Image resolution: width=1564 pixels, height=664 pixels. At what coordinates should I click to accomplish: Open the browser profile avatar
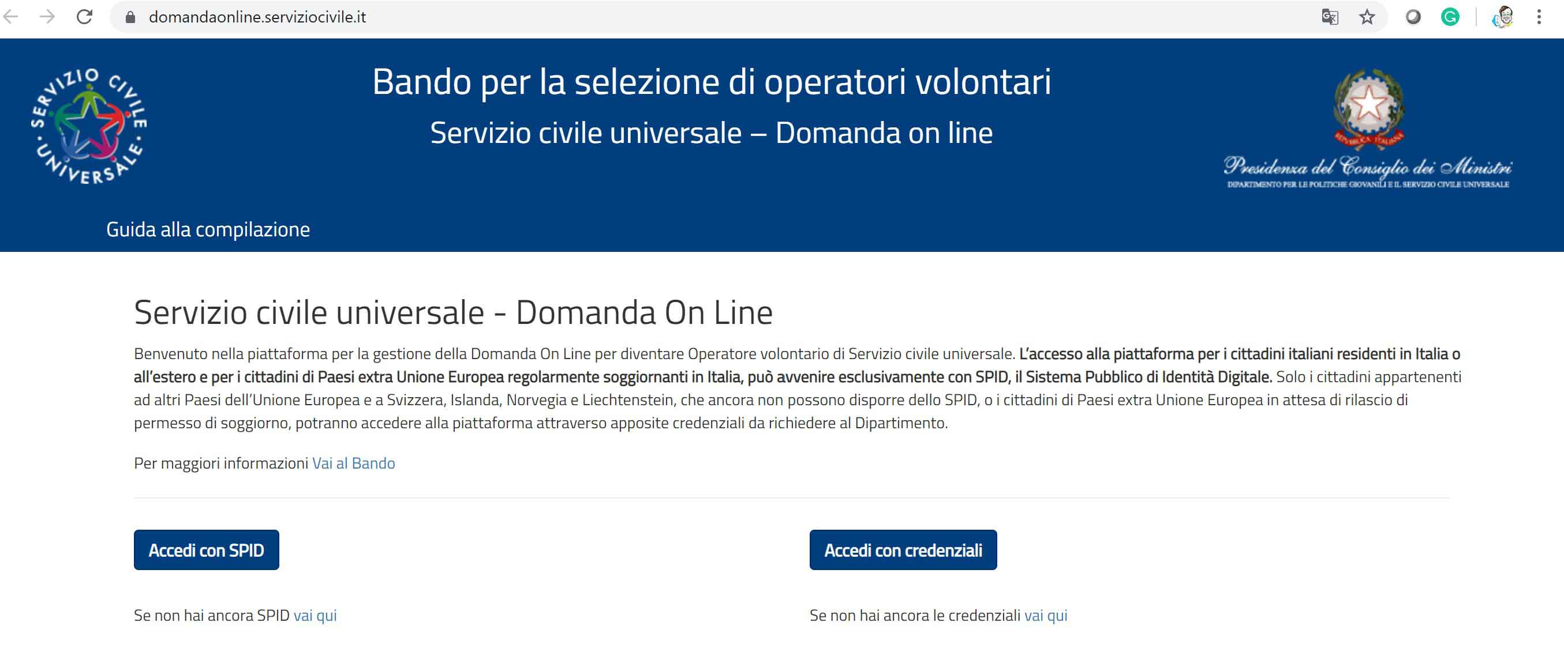[x=1503, y=17]
